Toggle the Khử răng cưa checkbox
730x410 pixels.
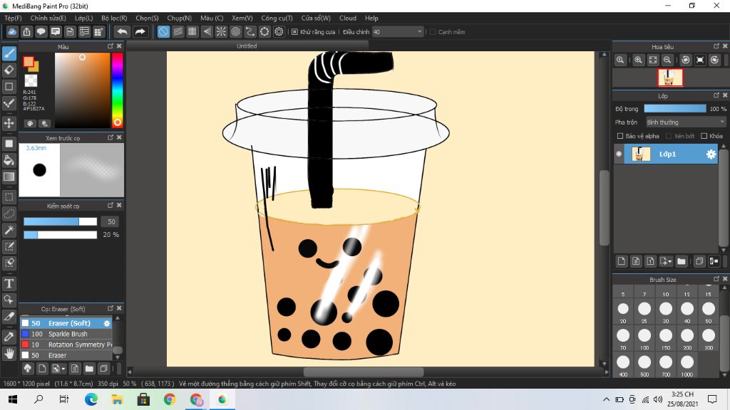[x=295, y=32]
